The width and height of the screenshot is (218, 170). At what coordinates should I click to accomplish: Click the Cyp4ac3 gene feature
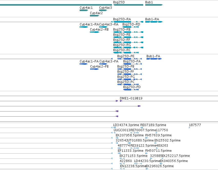[x=103, y=10]
